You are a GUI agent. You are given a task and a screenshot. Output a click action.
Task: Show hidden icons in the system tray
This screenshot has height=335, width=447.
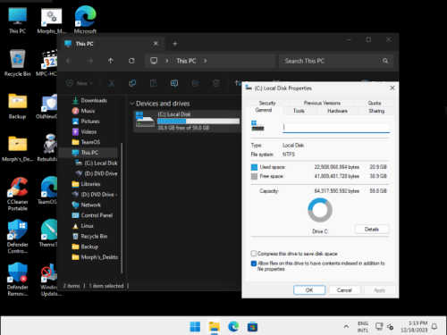point(346,327)
